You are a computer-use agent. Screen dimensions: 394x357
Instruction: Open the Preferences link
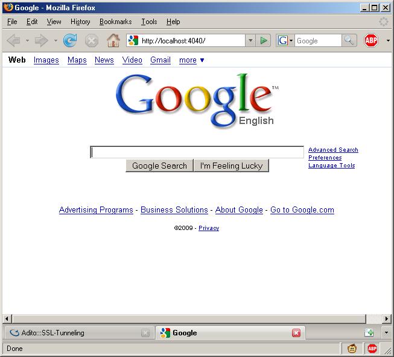click(x=325, y=158)
